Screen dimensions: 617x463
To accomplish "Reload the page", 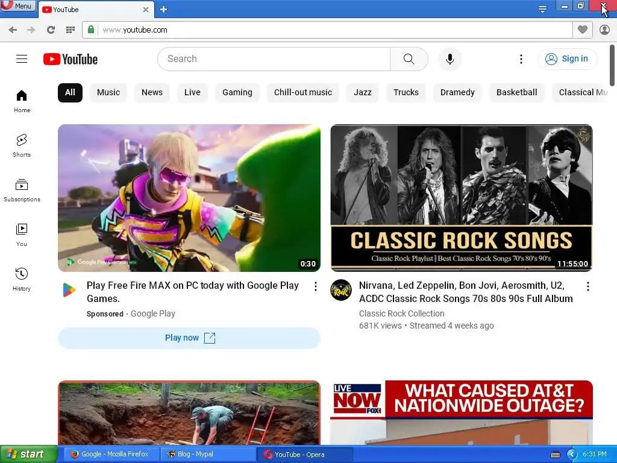I will [51, 30].
